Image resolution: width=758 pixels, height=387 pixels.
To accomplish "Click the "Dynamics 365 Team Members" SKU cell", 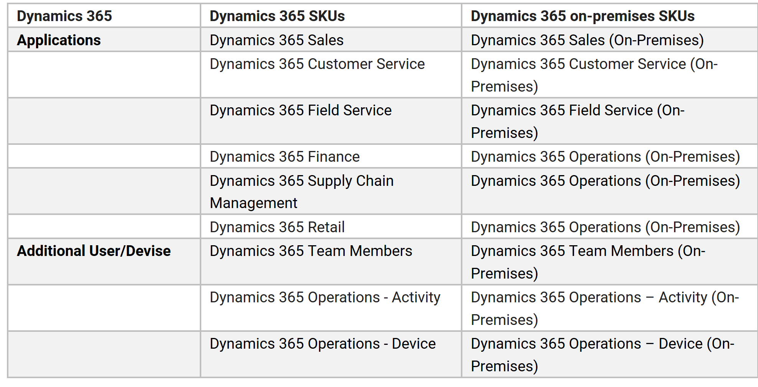I will pyautogui.click(x=311, y=251).
